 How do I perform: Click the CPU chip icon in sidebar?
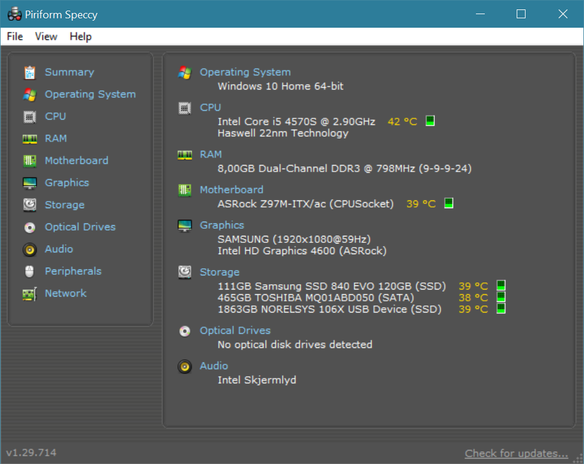(30, 117)
